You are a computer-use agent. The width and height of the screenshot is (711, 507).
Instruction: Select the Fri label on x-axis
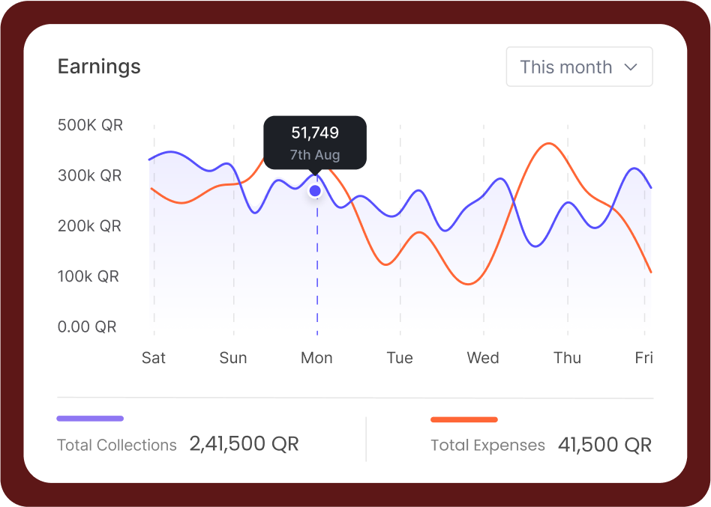[643, 358]
